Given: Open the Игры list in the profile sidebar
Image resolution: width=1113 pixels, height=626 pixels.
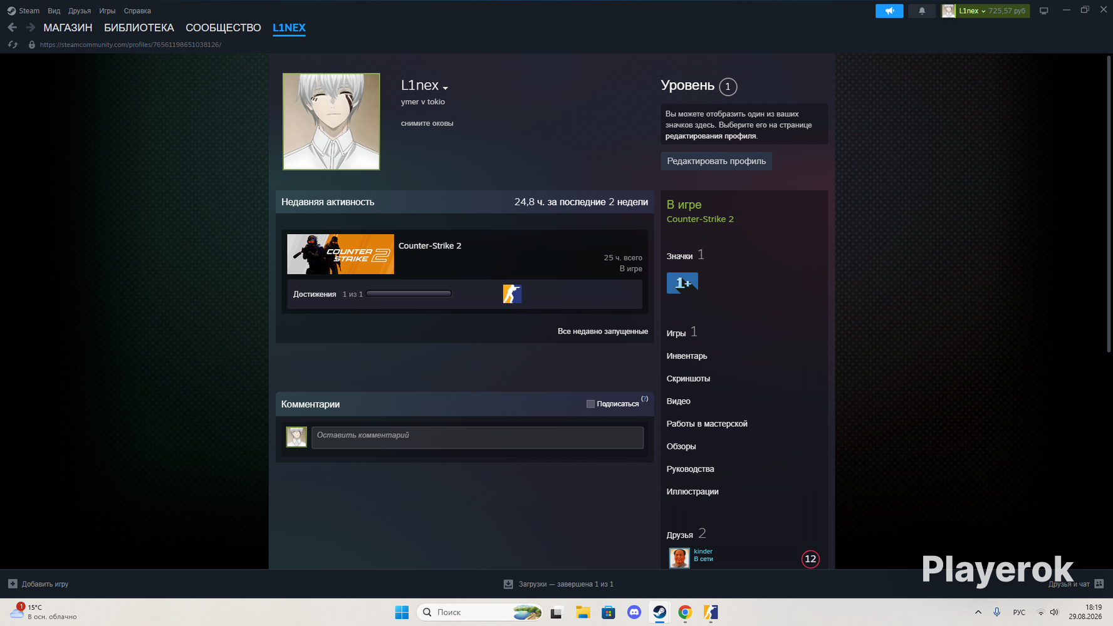Looking at the screenshot, I should click(676, 333).
